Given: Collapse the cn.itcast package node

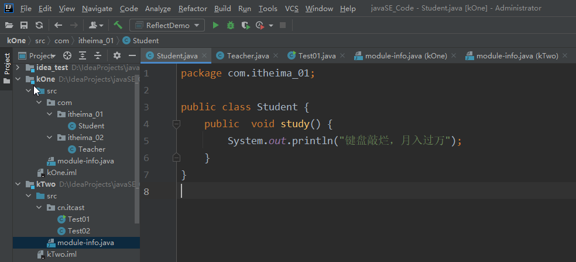Looking at the screenshot, I should click(x=39, y=208).
